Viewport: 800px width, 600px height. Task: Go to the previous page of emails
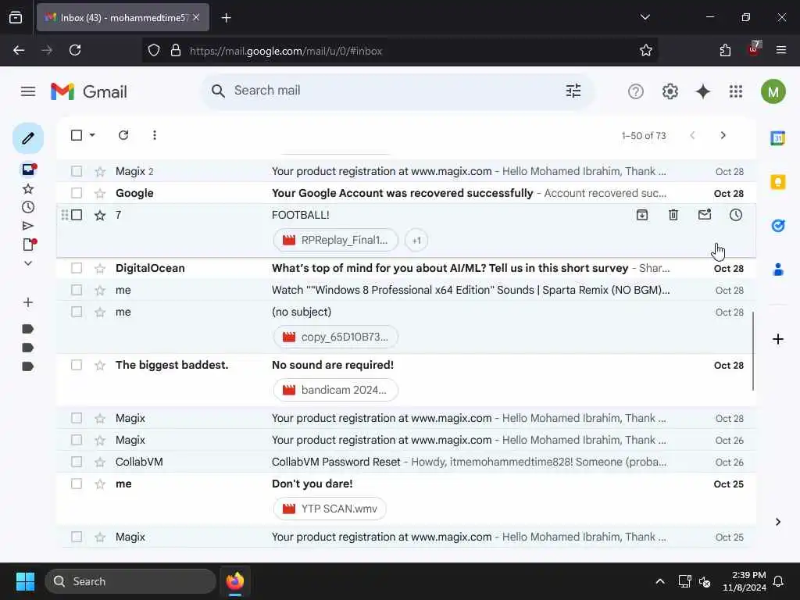(692, 135)
